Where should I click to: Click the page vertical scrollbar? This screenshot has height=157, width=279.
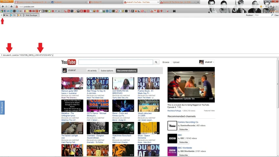(x=278, y=84)
